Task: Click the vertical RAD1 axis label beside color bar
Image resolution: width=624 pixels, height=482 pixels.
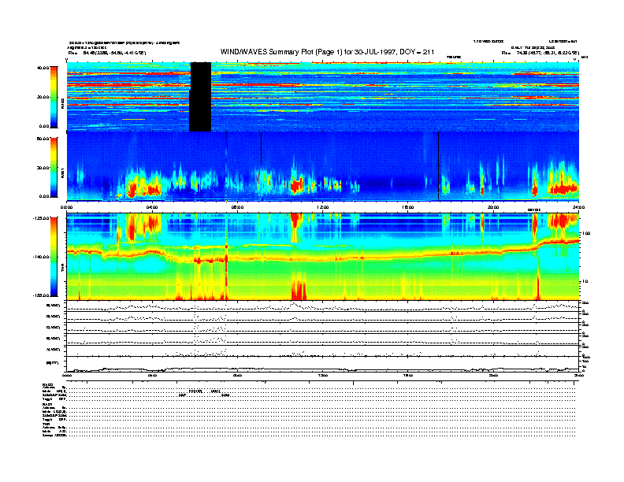Action: [63, 173]
